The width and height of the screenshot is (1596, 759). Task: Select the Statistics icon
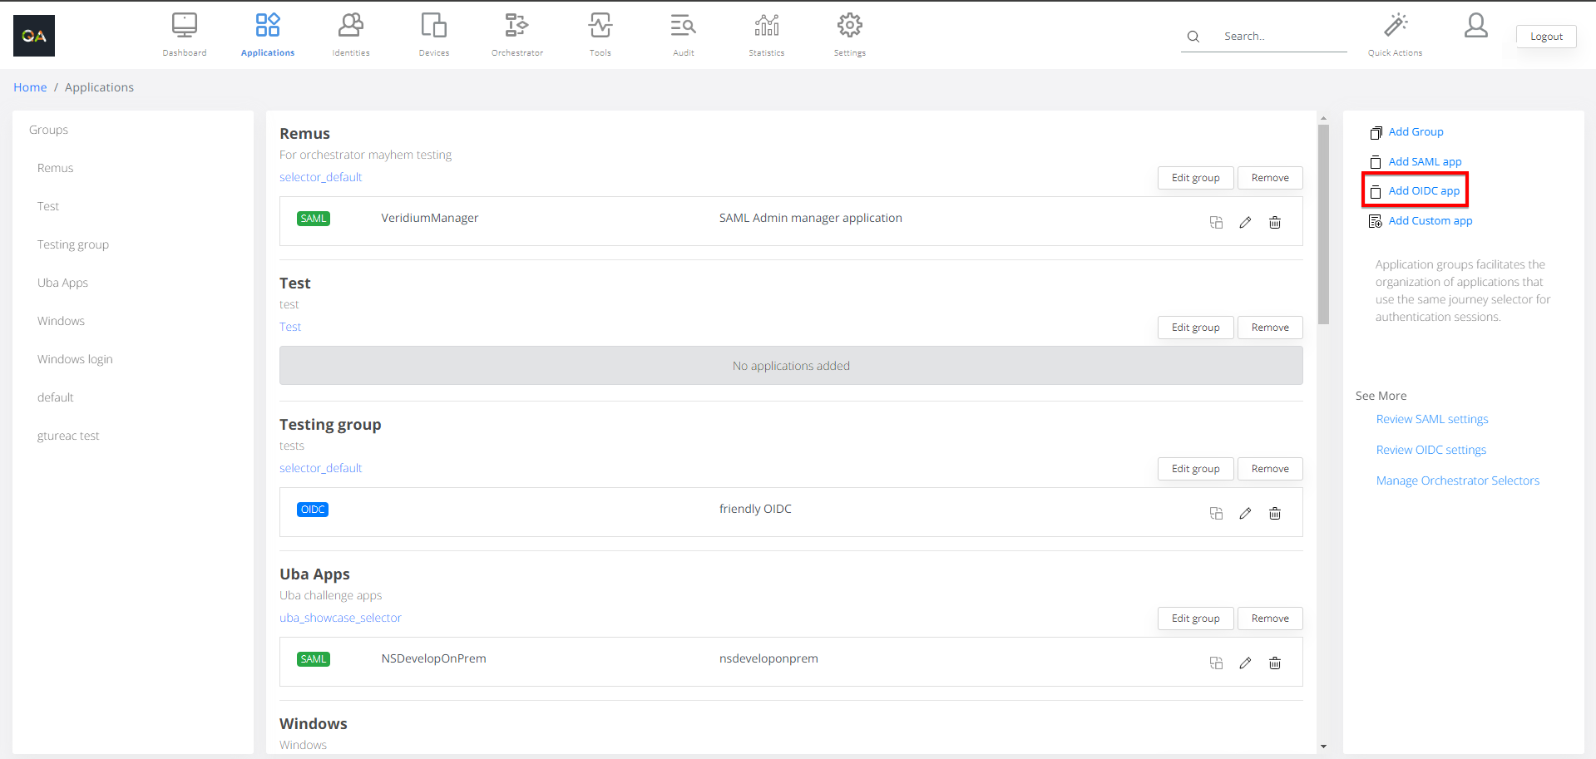coord(766,33)
